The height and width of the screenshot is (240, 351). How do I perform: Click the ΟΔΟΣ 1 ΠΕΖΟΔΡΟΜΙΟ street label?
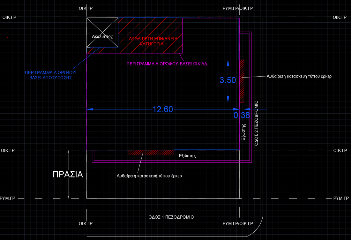pos(171,217)
